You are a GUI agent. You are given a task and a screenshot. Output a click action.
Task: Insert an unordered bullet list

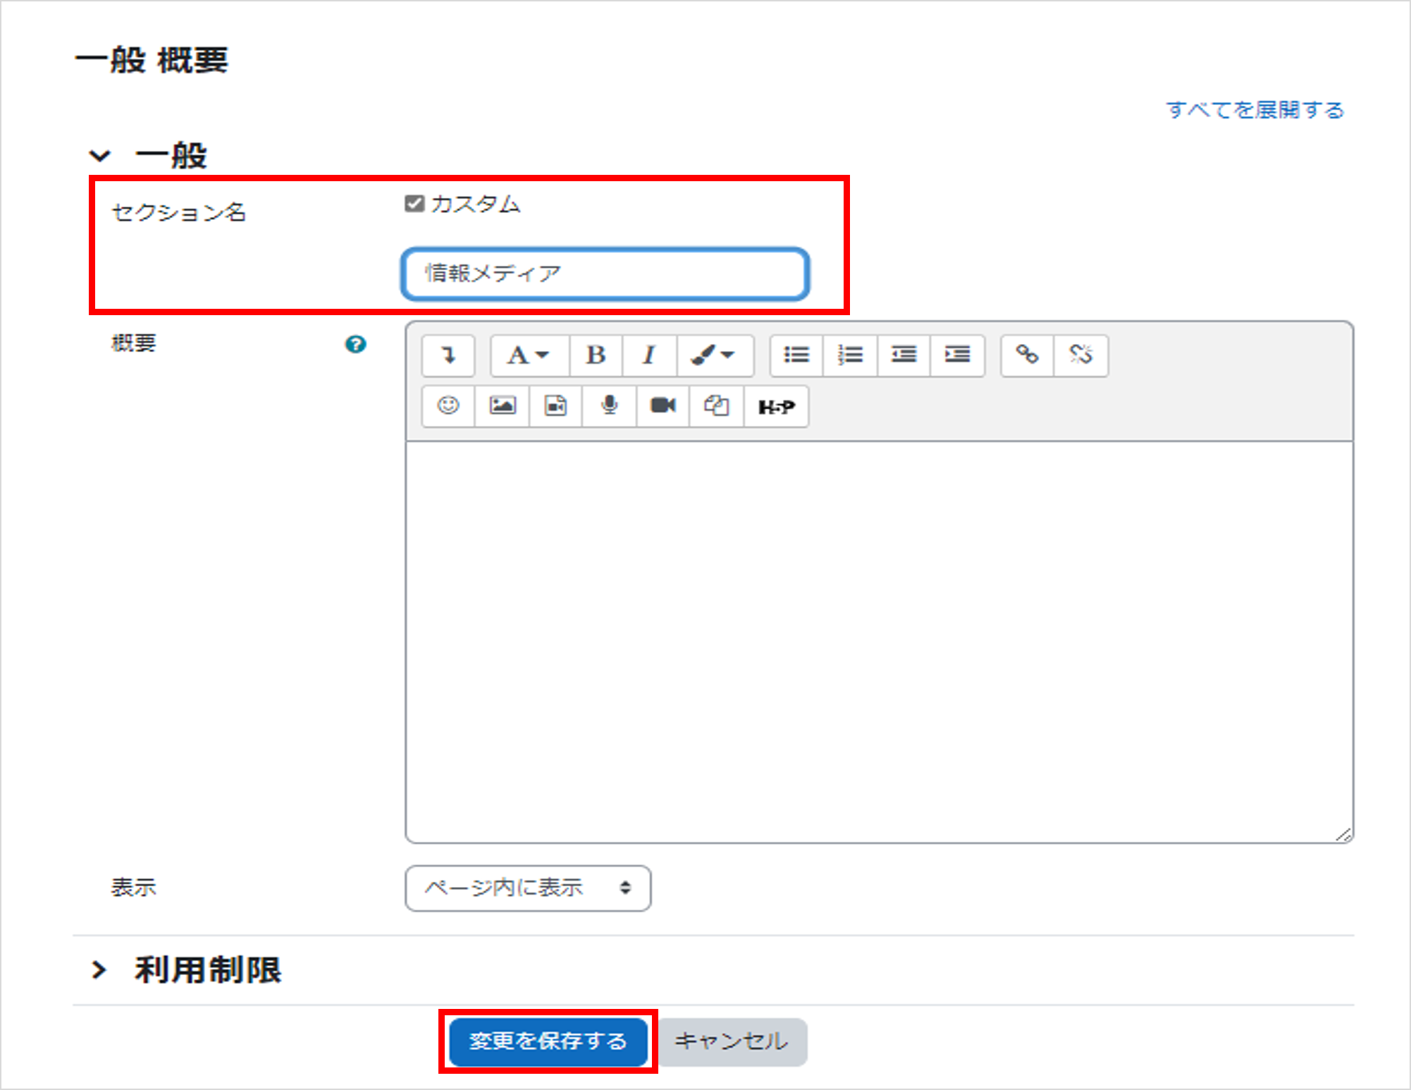click(x=796, y=355)
